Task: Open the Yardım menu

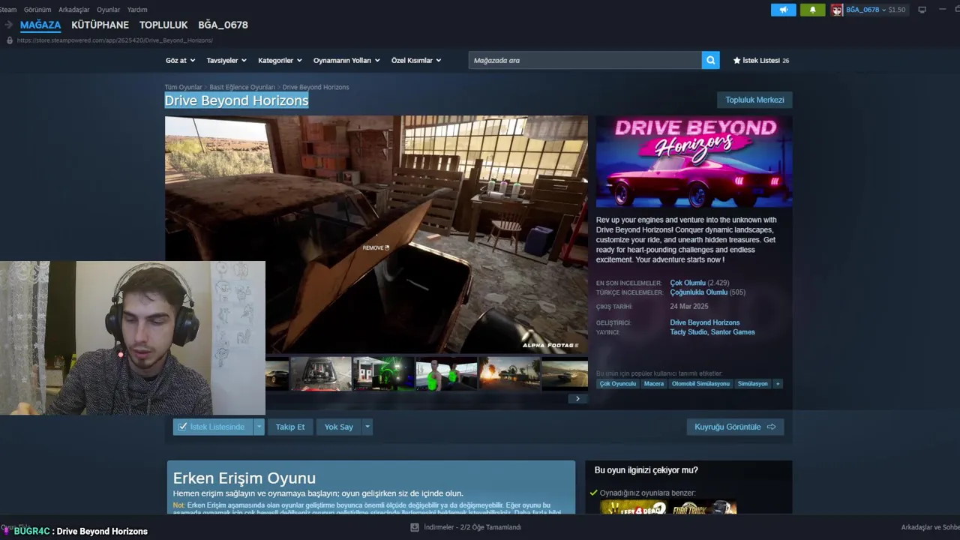Action: click(x=137, y=10)
